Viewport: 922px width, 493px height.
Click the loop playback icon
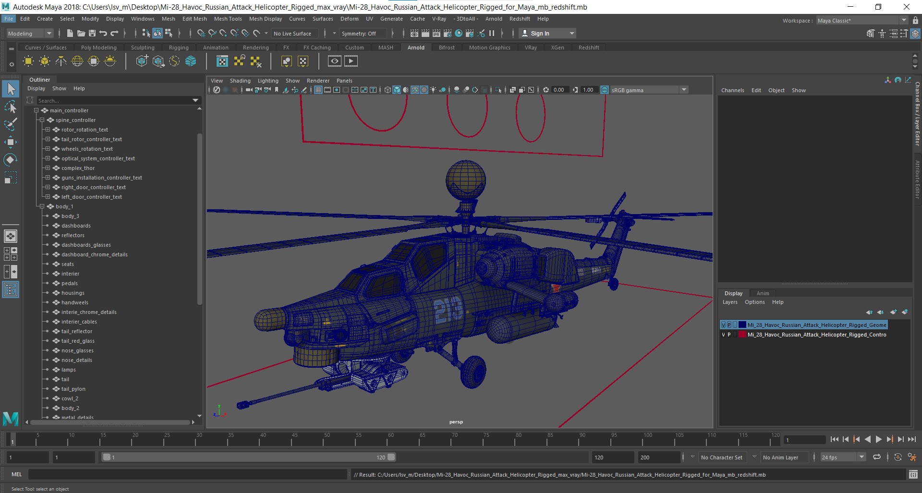click(877, 457)
